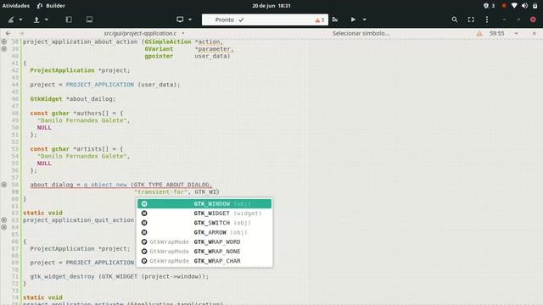Viewport: 543px width, 305px height.
Task: Click the build project icon beside status bar
Action: pyautogui.click(x=335, y=19)
